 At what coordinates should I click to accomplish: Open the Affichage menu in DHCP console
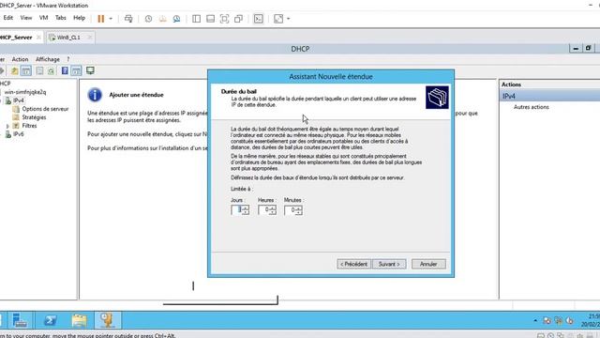tap(48, 59)
